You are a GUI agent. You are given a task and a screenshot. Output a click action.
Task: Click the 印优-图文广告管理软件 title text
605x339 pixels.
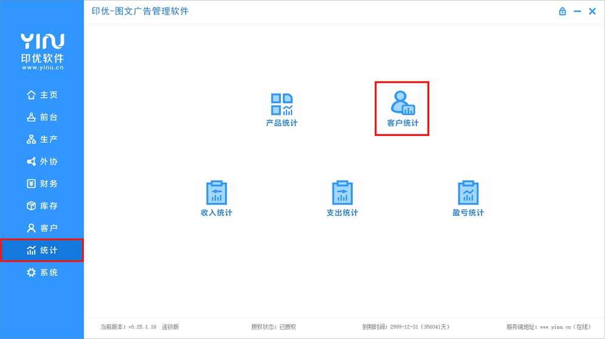[140, 11]
